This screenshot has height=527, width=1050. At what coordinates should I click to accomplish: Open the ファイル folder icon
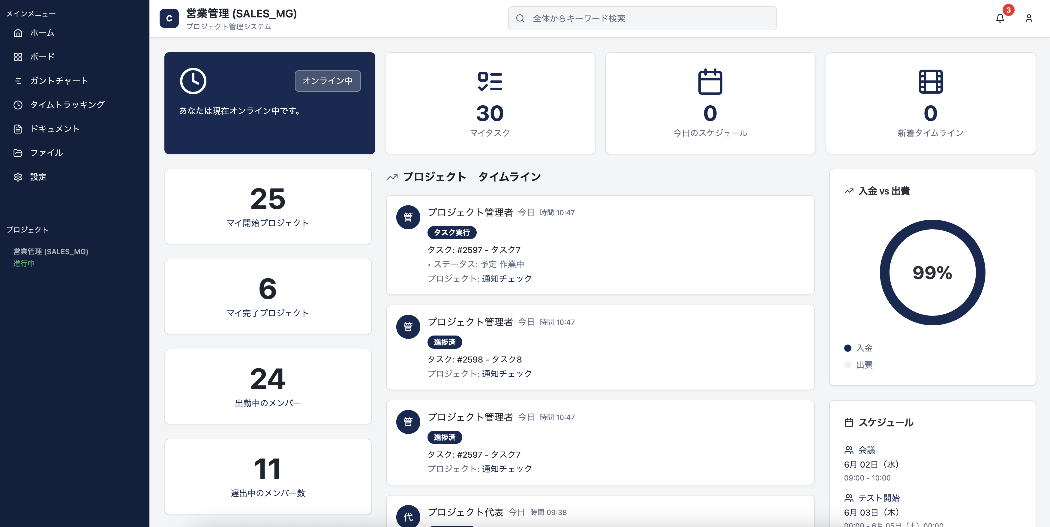pos(18,153)
